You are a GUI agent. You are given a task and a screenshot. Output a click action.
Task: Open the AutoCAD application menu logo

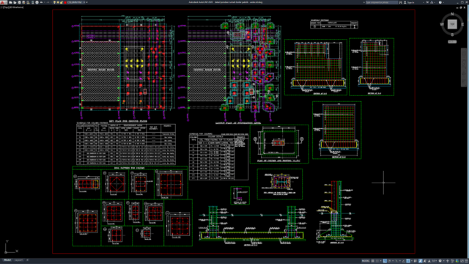point(3,2)
